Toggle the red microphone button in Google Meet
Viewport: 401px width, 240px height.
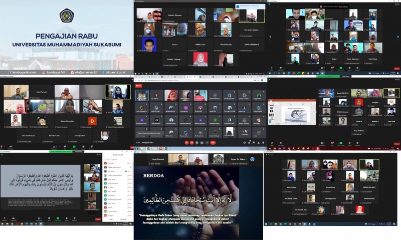click(x=186, y=142)
